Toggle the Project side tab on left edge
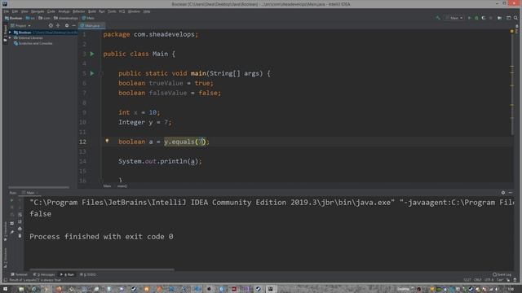 pyautogui.click(x=5, y=33)
